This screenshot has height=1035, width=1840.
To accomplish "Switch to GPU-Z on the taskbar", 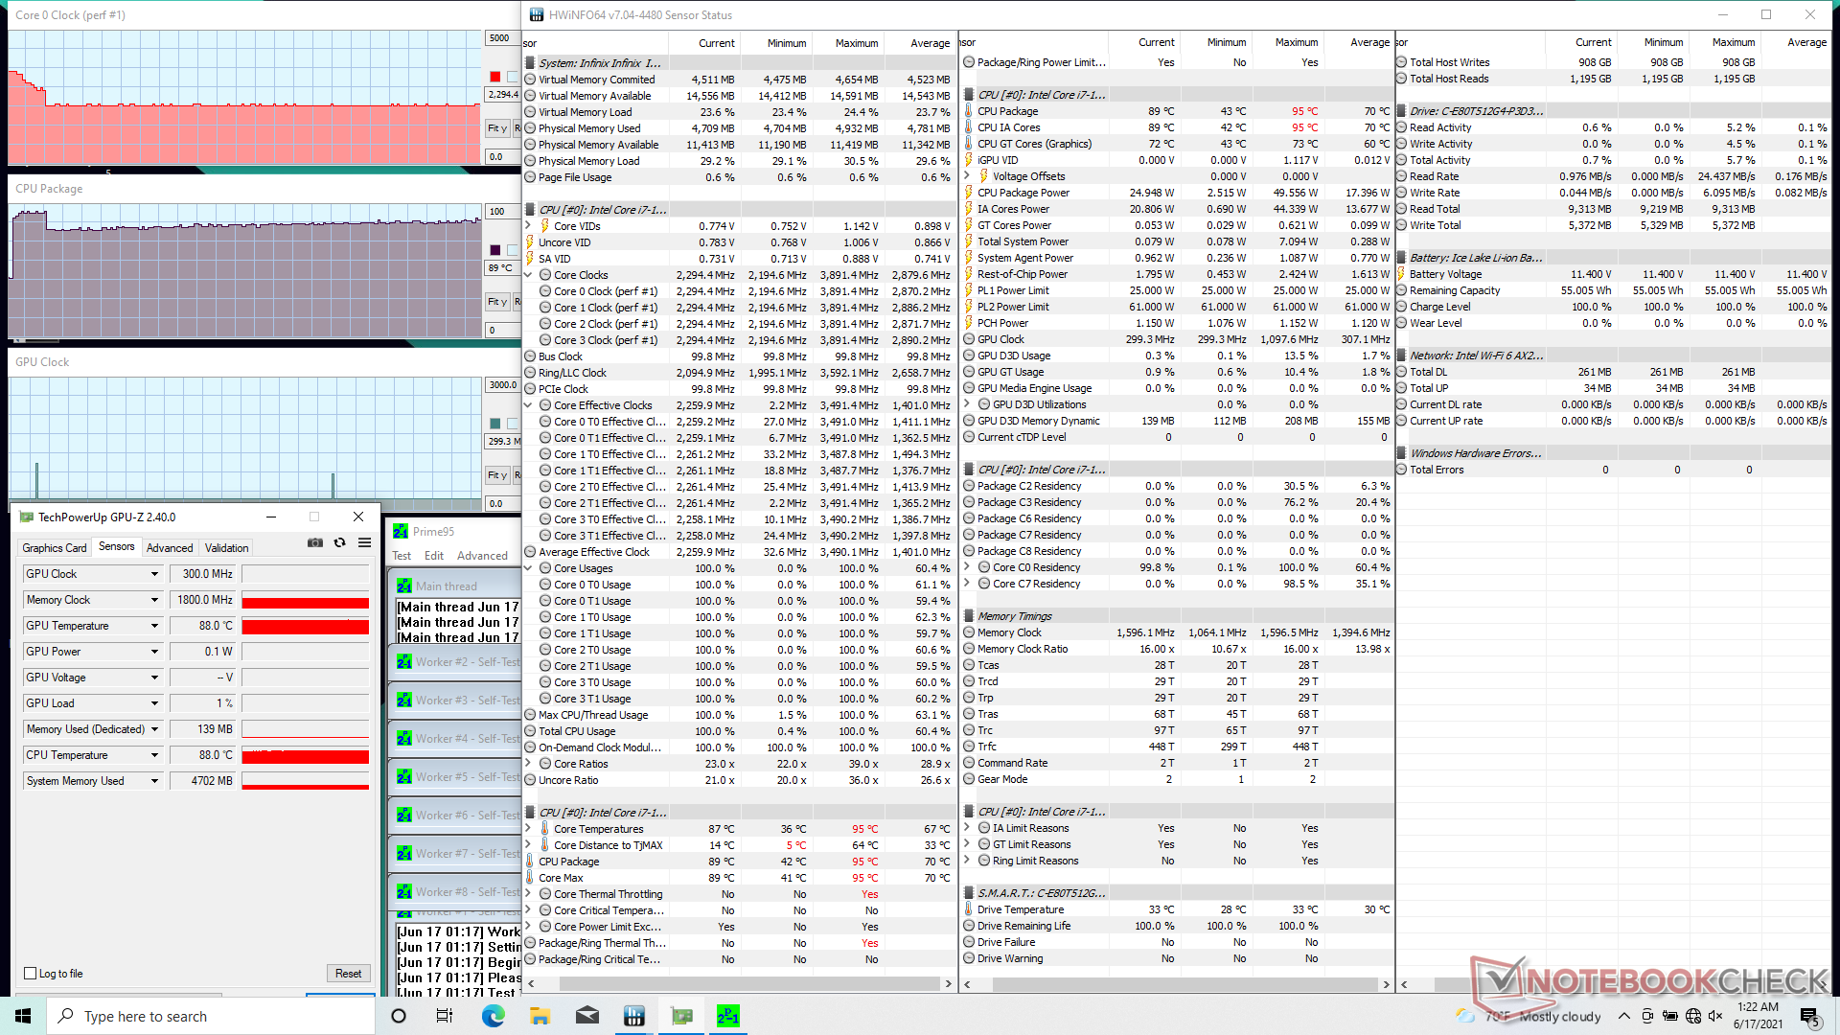I will (x=681, y=1016).
